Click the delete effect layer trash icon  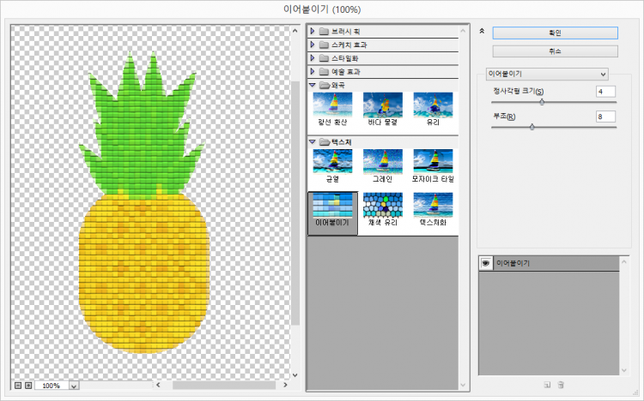pyautogui.click(x=561, y=386)
